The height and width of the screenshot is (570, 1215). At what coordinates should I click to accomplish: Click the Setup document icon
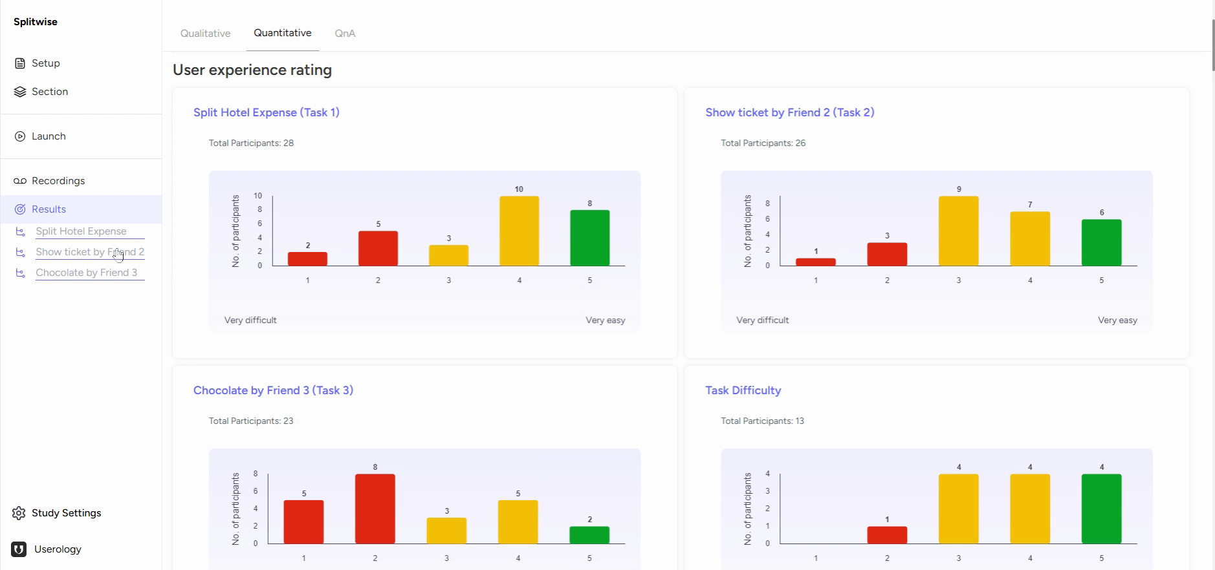pyautogui.click(x=20, y=63)
